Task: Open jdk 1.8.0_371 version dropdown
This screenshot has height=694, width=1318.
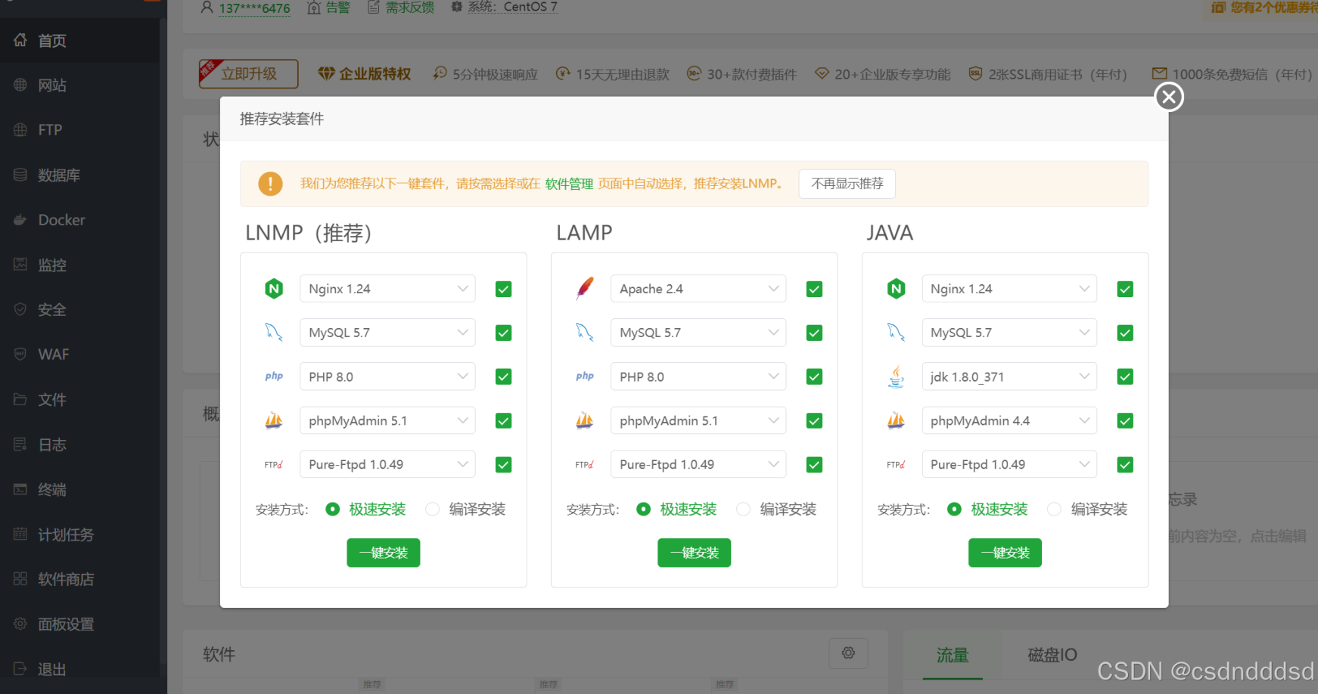Action: click(x=1009, y=376)
